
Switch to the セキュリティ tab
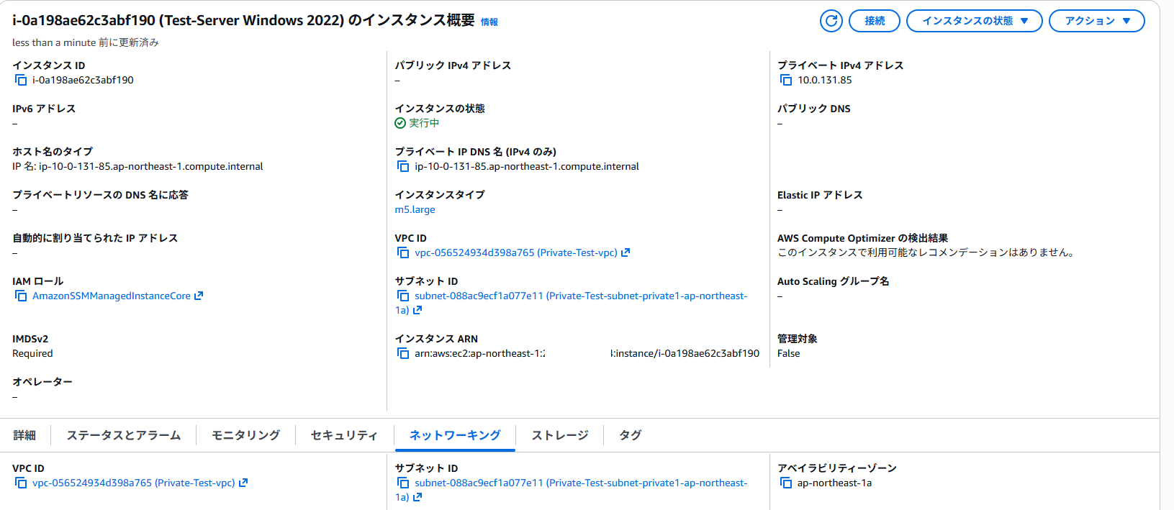tap(344, 435)
